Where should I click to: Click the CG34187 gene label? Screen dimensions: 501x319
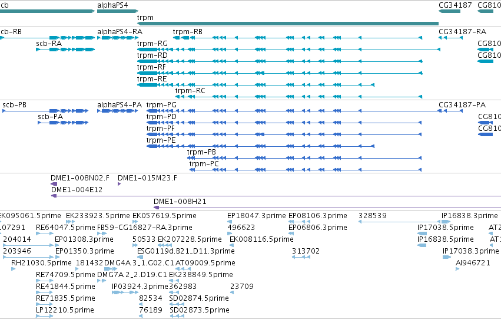click(x=455, y=5)
